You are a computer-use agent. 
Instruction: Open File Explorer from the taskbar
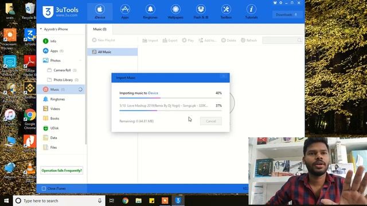[139, 201]
